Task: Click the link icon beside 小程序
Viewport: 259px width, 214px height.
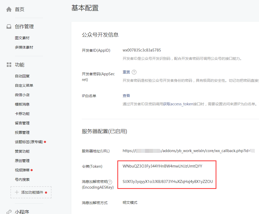Action: (x=9, y=212)
